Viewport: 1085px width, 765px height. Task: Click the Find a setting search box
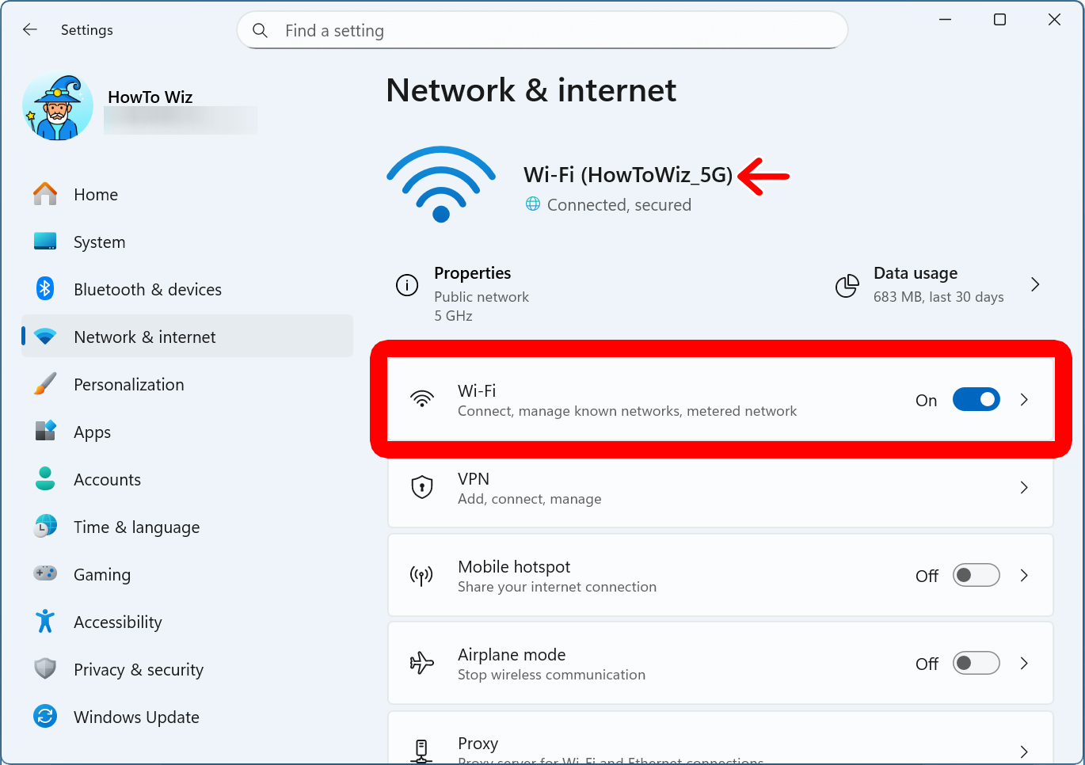554,31
